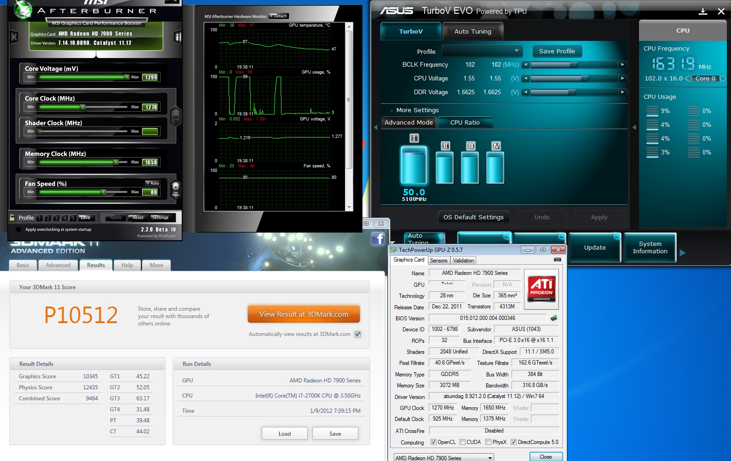Select CPU core III ratio bar icon
This screenshot has height=461, width=731.
coord(470,167)
